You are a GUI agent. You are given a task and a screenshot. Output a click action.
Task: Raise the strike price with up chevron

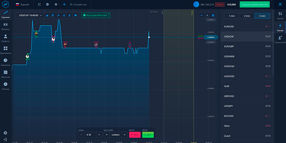pyautogui.click(x=124, y=135)
